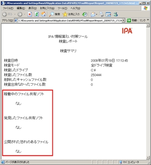
Task: Click the 公開された恐れのあるファイル heading
Action: coord(26,142)
